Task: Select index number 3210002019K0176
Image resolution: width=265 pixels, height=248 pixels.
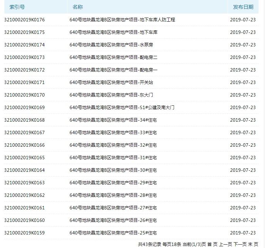Action: coord(24,20)
